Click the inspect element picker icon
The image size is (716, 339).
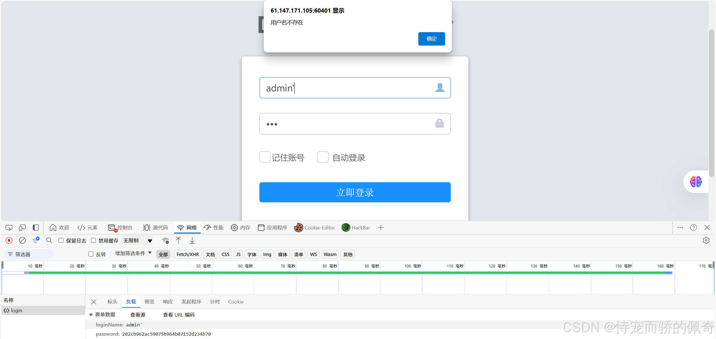click(x=9, y=228)
